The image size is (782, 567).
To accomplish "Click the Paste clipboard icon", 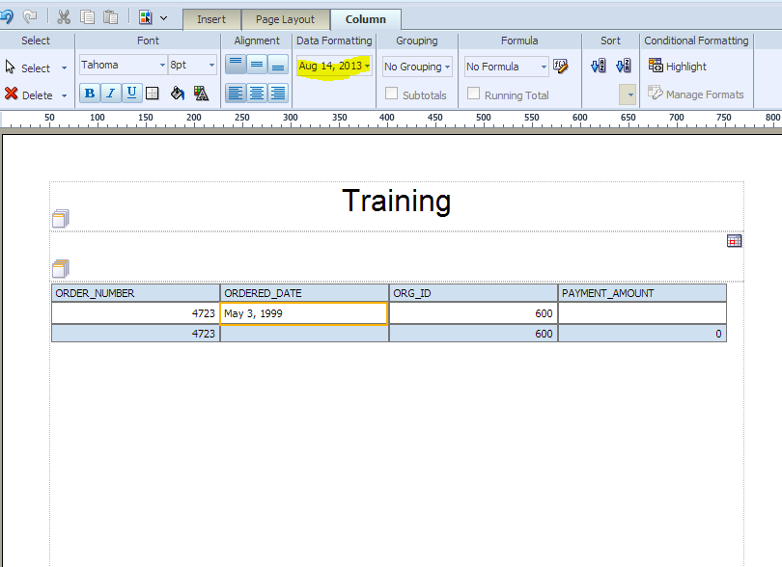I will tap(110, 17).
